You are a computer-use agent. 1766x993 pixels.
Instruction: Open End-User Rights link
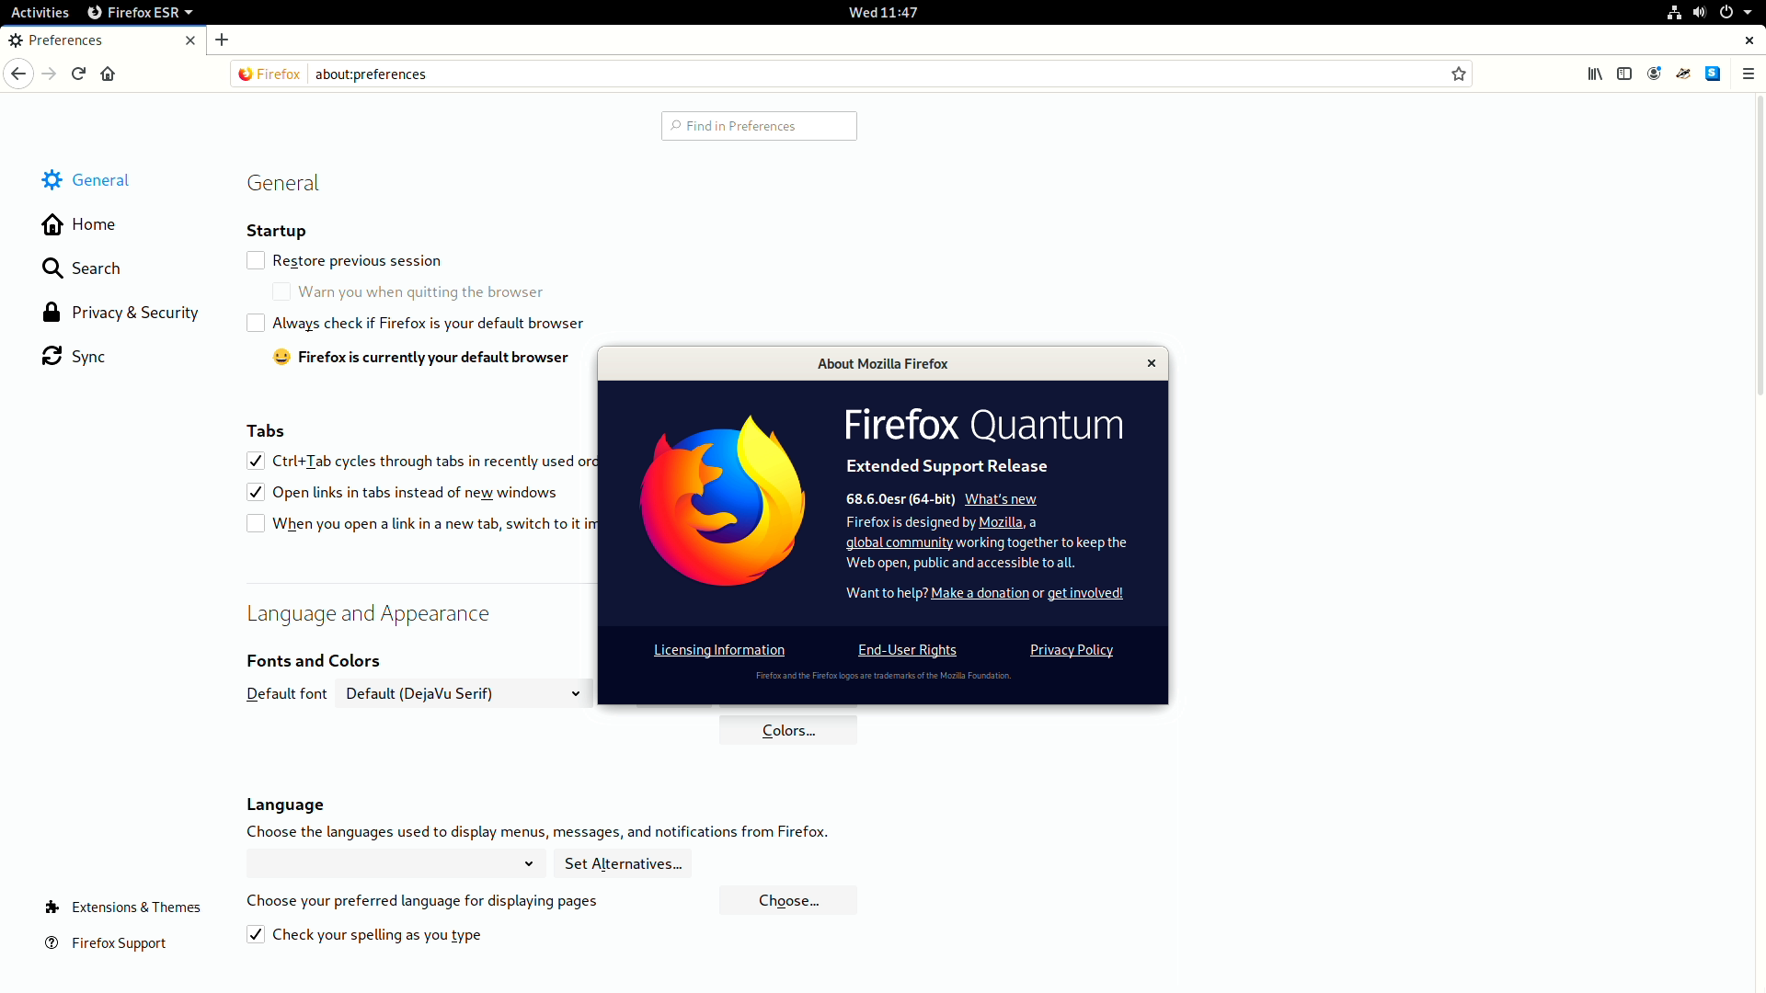[x=907, y=650]
